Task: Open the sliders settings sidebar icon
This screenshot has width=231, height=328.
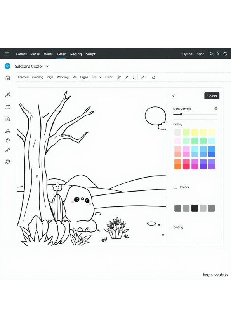Action: [8, 107]
